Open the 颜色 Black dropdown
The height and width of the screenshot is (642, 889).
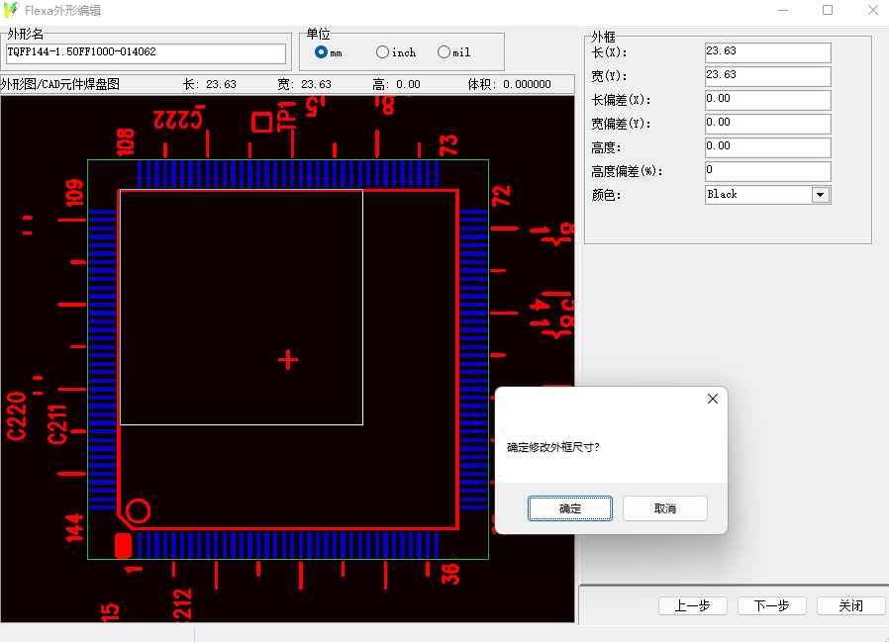tap(819, 195)
